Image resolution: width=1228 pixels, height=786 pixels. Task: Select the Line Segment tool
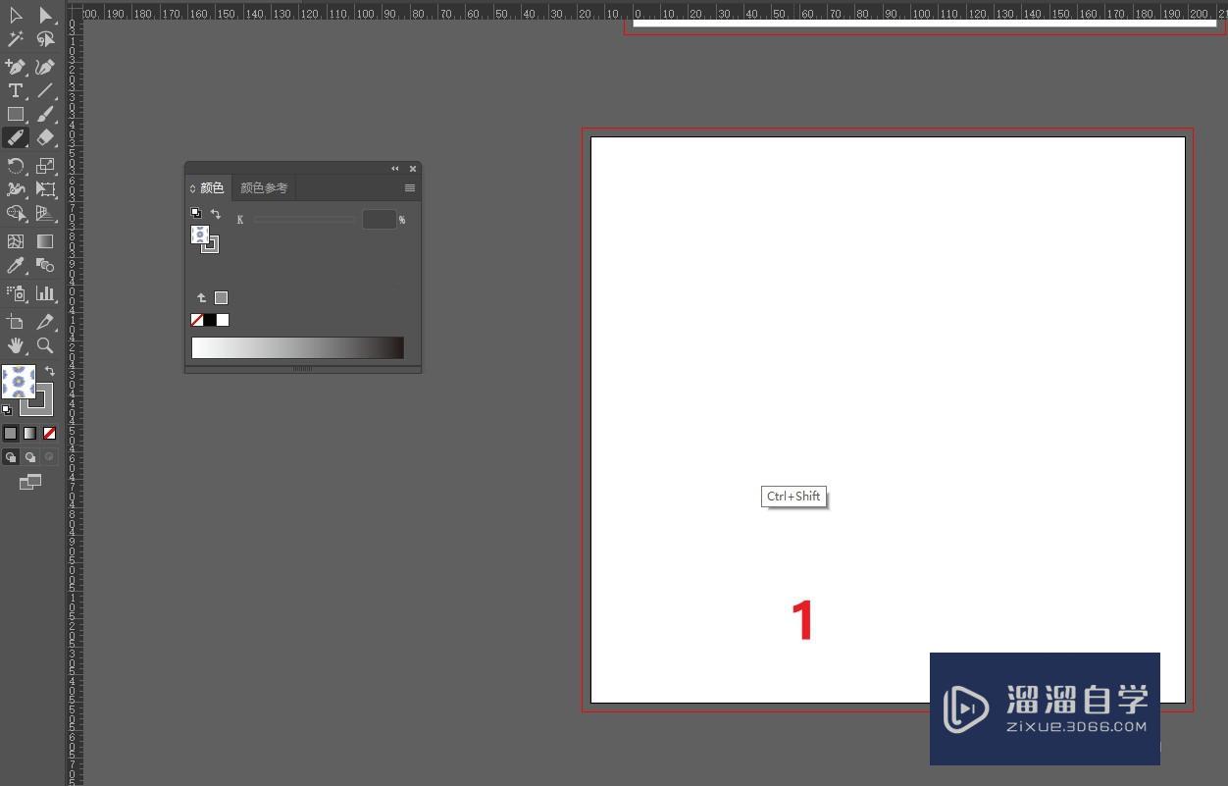(45, 90)
